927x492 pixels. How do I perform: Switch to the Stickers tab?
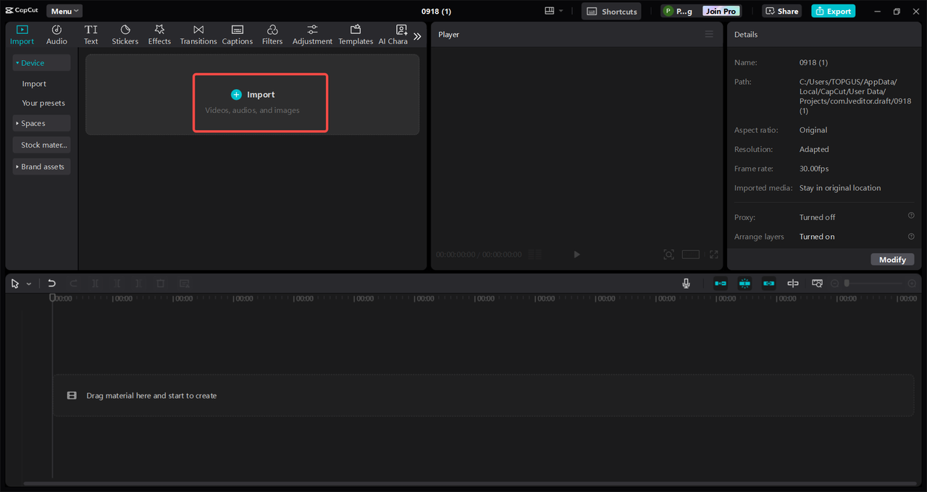[x=125, y=35]
